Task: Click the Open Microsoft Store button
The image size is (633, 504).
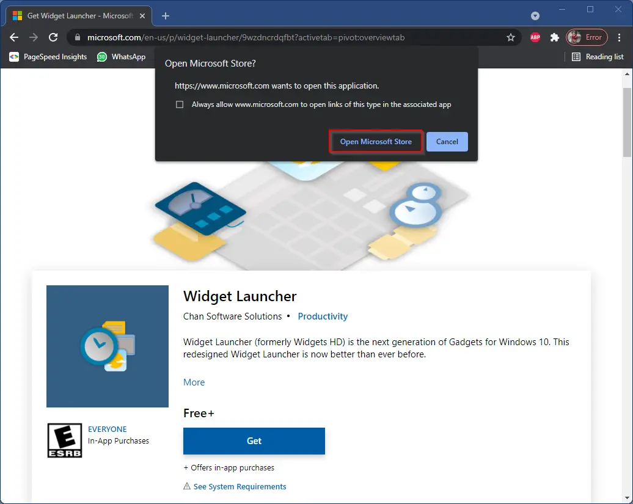Action: 376,142
